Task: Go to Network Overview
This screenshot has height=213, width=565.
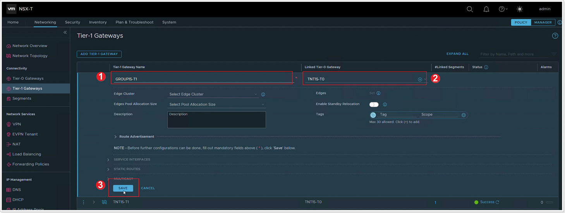Action: (x=30, y=46)
